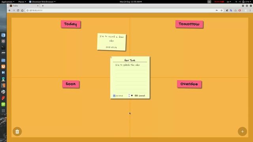Open the browser home page
The width and height of the screenshot is (253, 142).
tap(22, 10)
